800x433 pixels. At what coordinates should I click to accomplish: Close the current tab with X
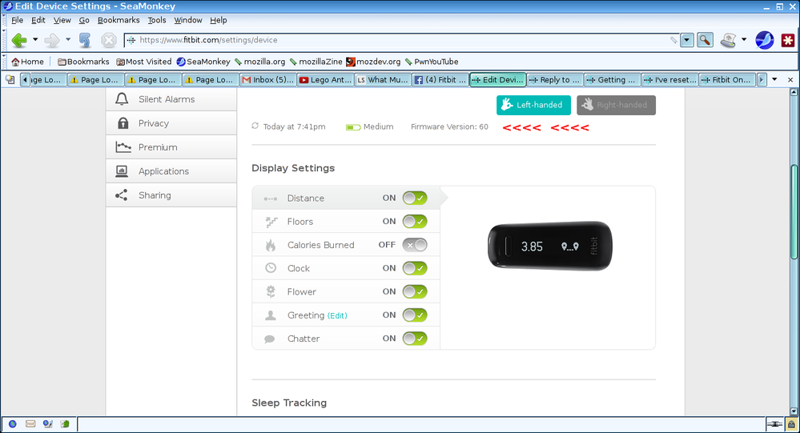click(x=790, y=79)
